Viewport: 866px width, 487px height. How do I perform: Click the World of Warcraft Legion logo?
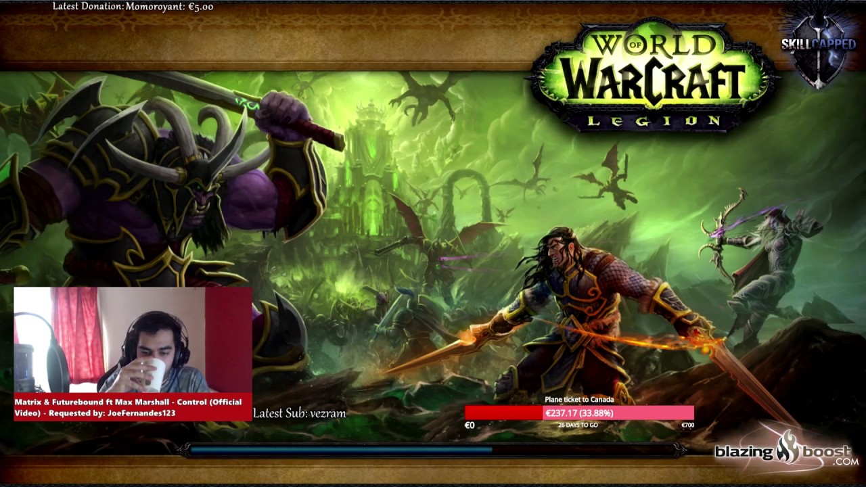[x=653, y=76]
